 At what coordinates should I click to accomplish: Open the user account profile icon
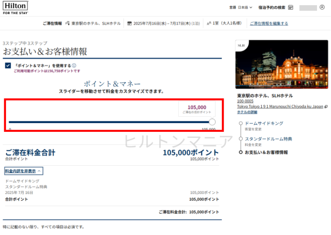click(x=322, y=7)
